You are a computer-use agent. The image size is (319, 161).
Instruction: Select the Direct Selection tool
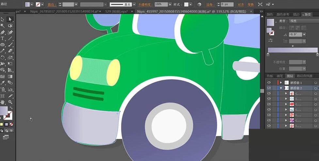10,20
